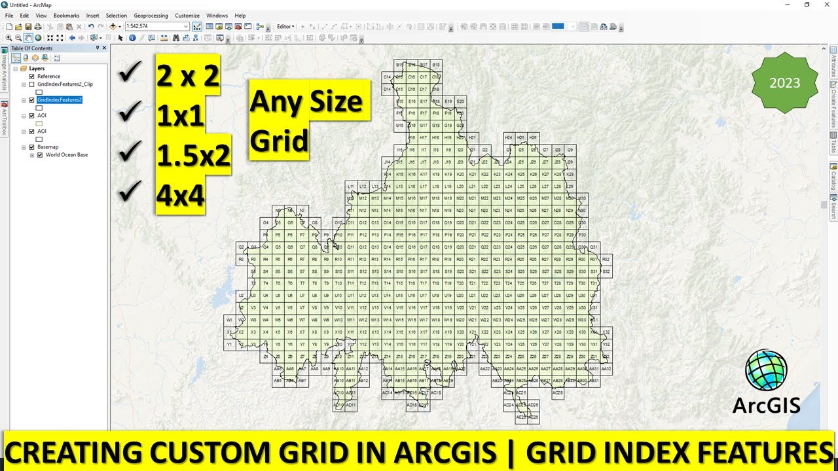The image size is (838, 471).
Task: Open the Edit menu
Action: [x=24, y=15]
